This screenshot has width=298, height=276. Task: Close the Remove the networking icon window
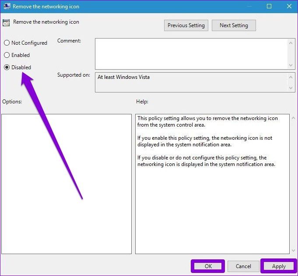pyautogui.click(x=289, y=6)
